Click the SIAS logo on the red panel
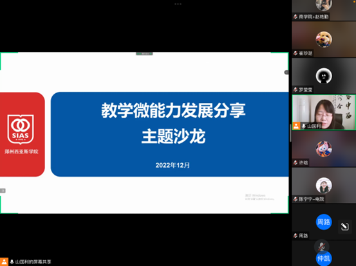 (x=21, y=129)
